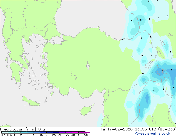Select the 2–5 mm legend color box
This screenshot has height=136, width=176.
point(24,132)
